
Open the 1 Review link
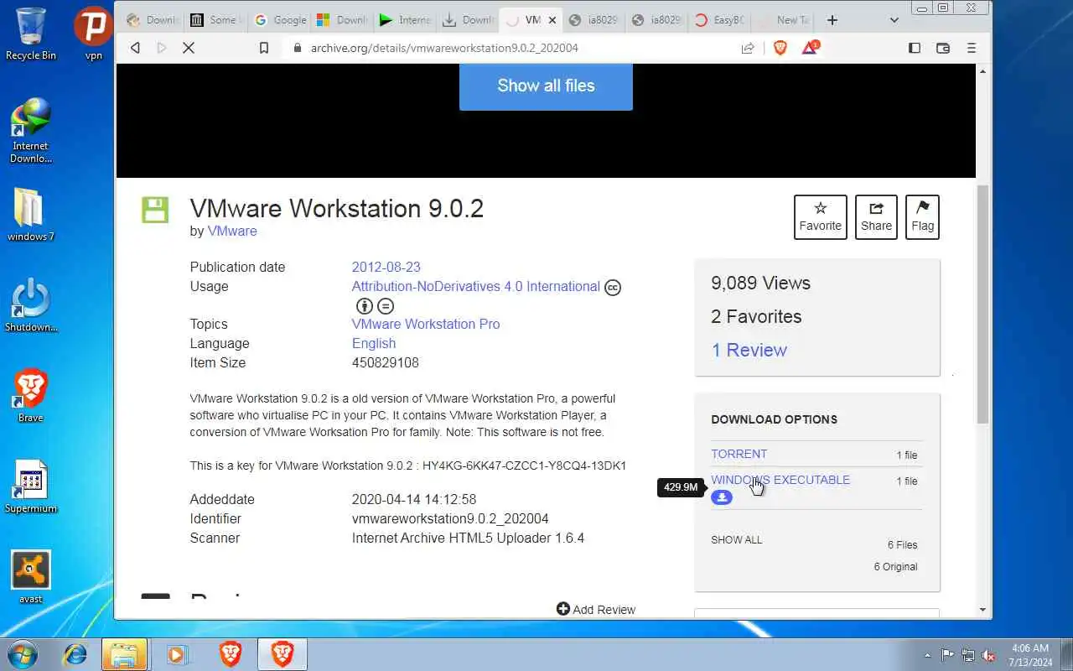[749, 350]
